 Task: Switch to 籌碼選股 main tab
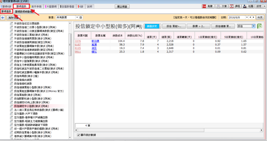tap(21, 6)
